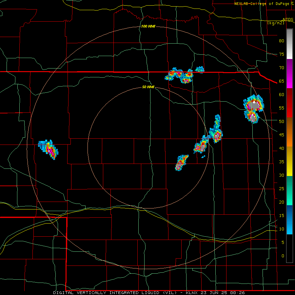Image resolution: width=295 pixels, height=295 pixels.
Task: Click the isolated western storm cell with magenta core
Action: pos(49,149)
